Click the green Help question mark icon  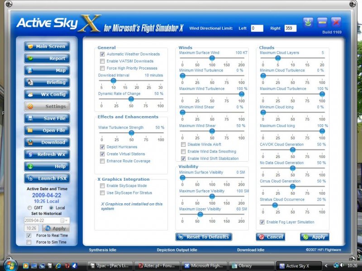[30, 167]
